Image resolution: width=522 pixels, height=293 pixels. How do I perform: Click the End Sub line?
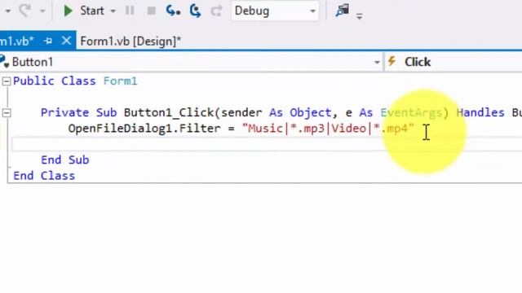(x=65, y=160)
